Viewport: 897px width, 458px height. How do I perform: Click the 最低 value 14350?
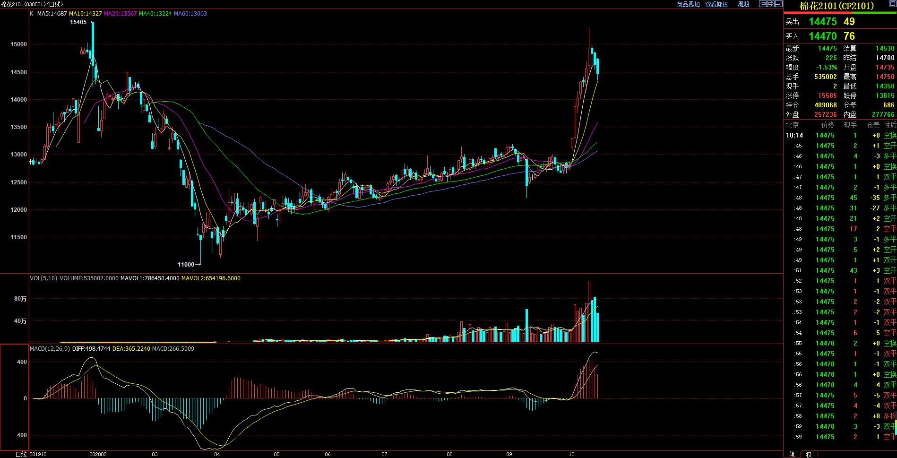tap(885, 86)
